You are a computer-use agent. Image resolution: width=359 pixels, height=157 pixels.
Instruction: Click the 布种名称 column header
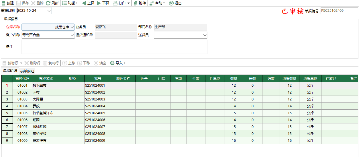(x=46, y=78)
